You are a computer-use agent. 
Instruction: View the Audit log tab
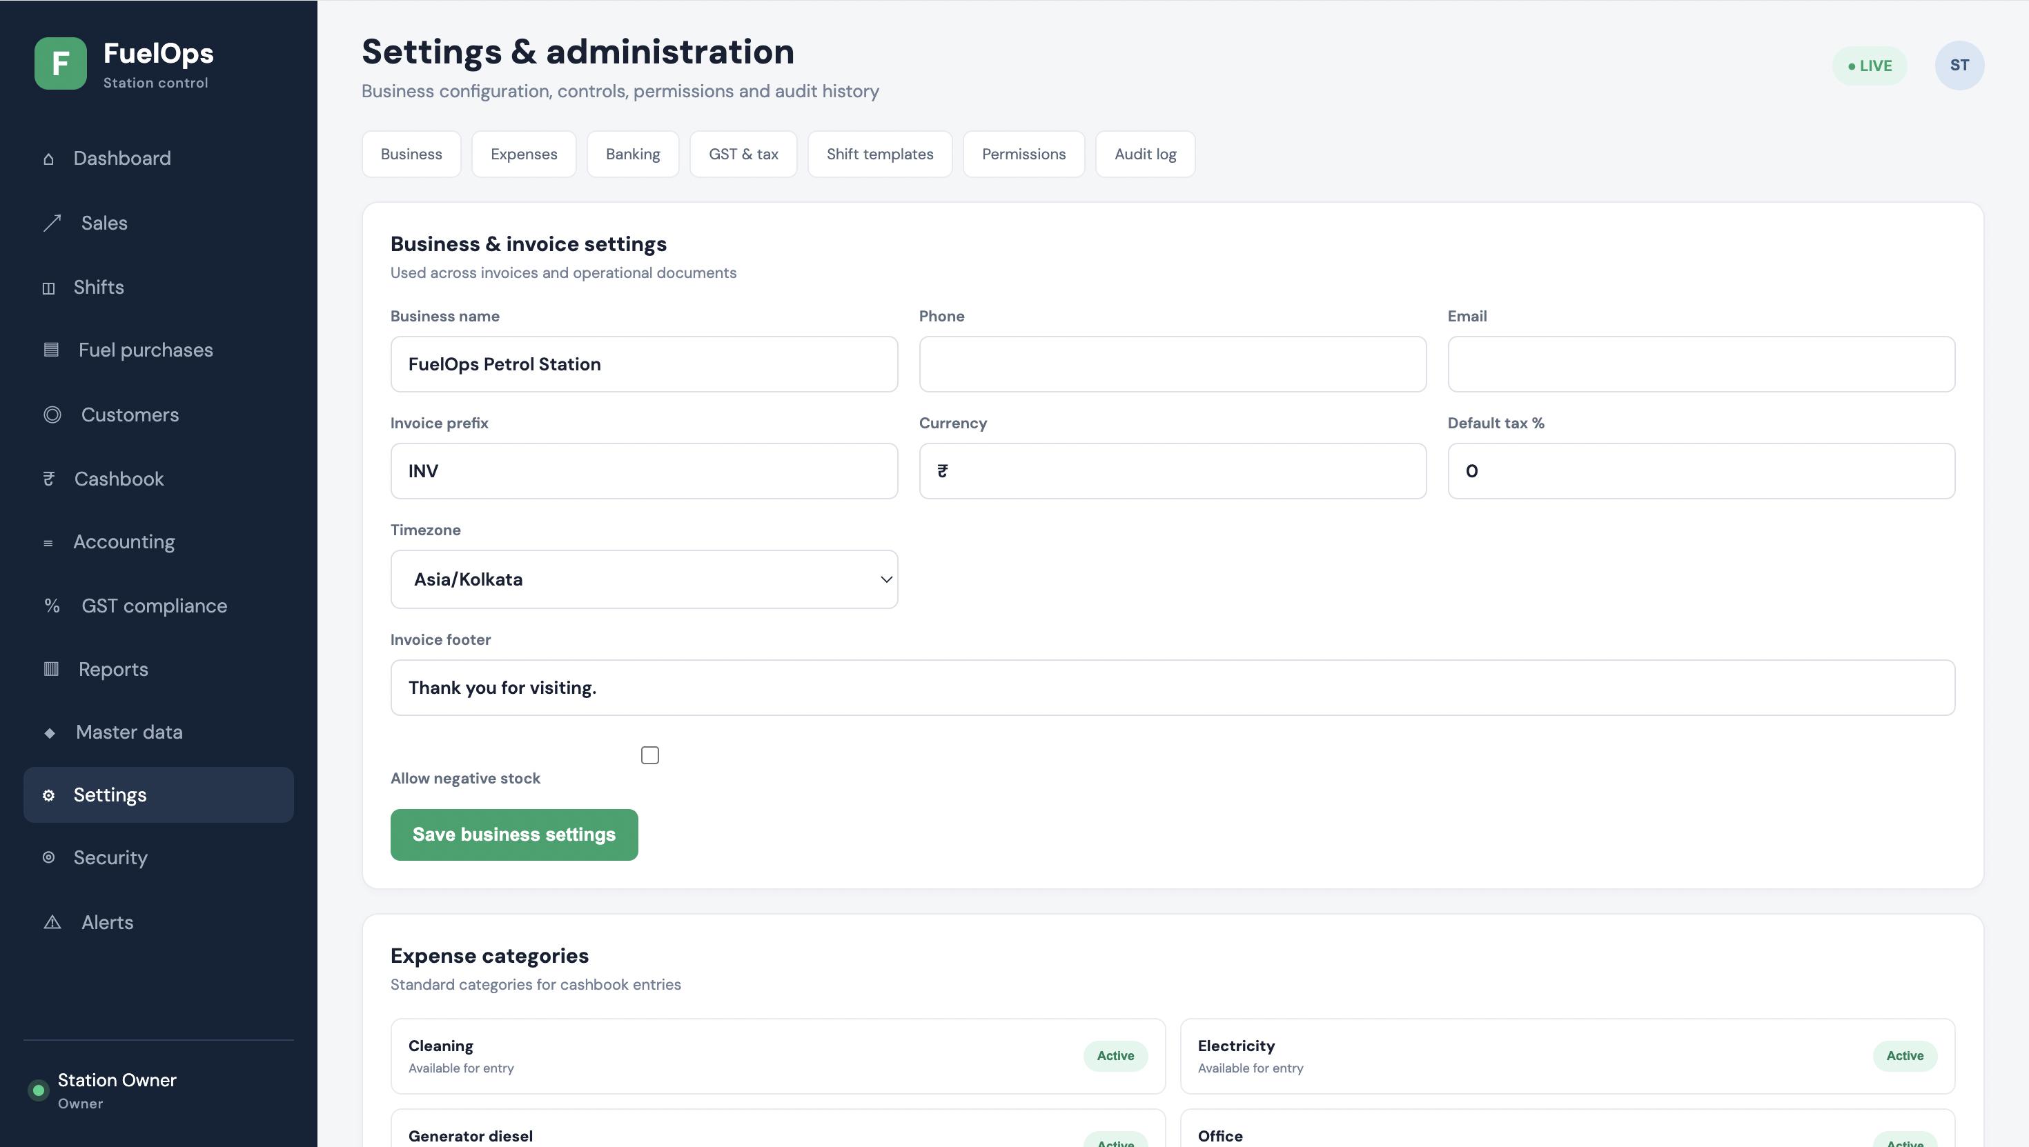pyautogui.click(x=1146, y=154)
